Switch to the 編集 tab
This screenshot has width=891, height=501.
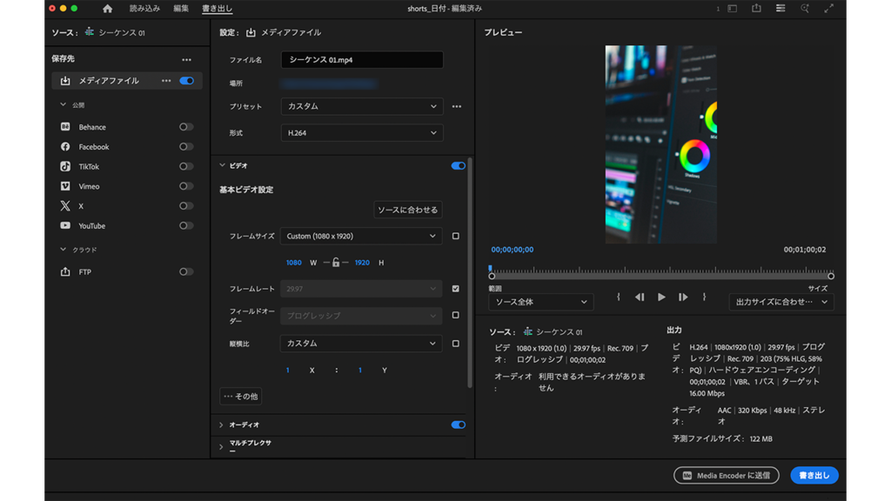181,9
